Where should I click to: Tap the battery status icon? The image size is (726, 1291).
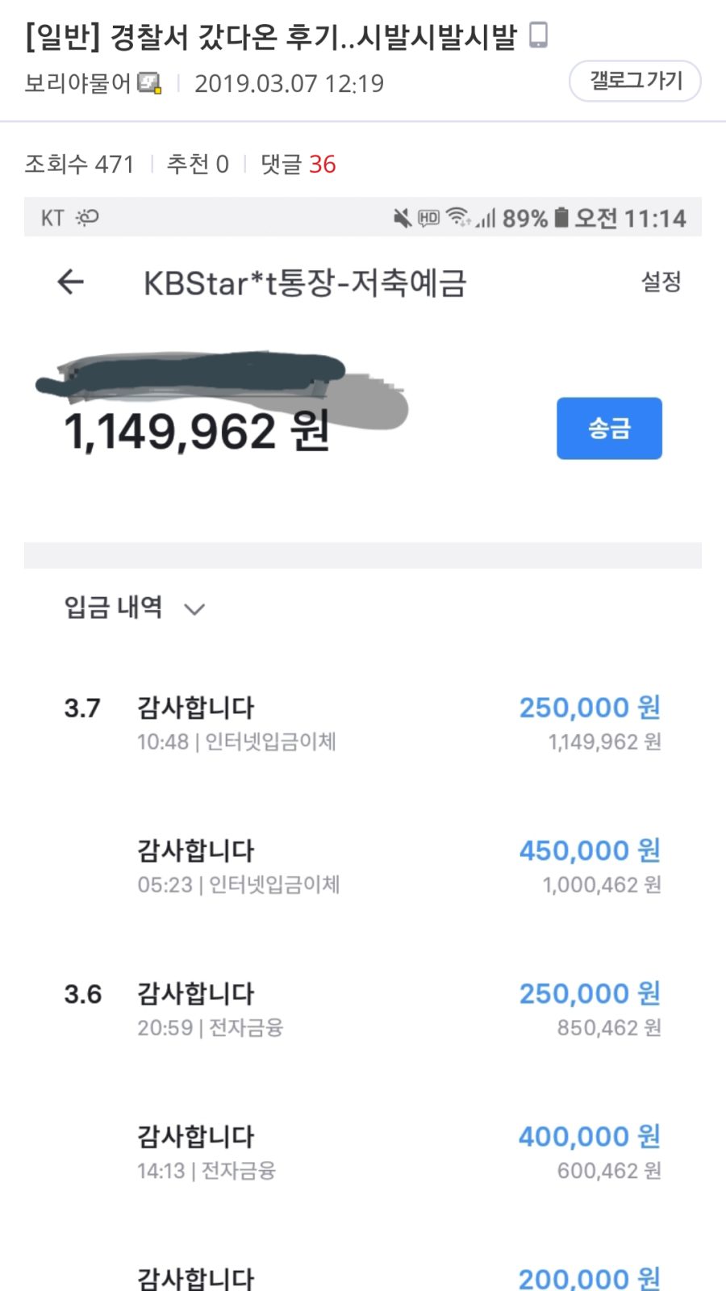point(562,217)
